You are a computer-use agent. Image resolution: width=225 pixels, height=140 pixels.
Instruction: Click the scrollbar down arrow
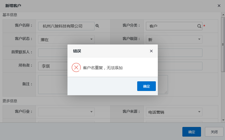(223, 120)
